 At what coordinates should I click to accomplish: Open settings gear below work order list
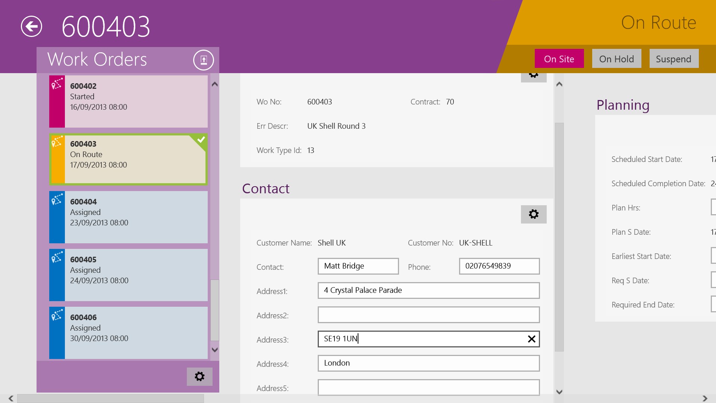coord(200,377)
